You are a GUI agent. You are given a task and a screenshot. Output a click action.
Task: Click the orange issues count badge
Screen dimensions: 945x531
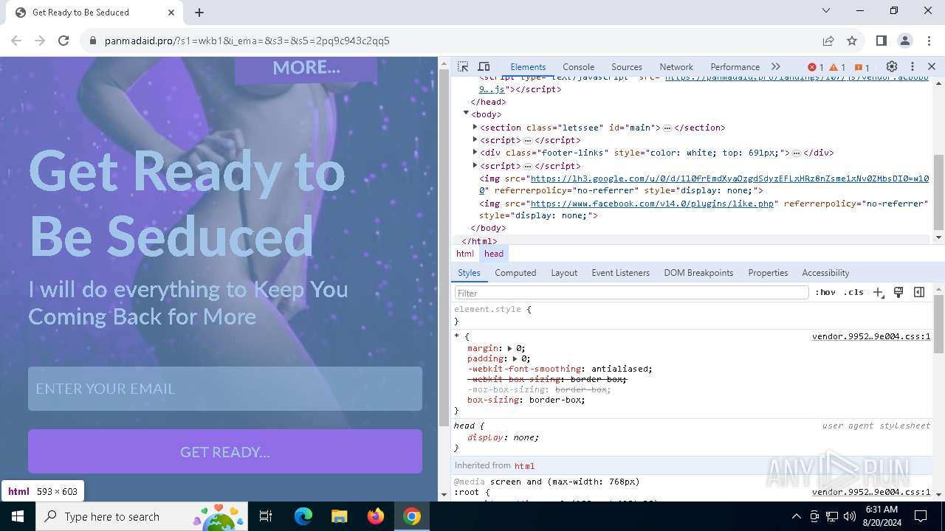pos(862,67)
